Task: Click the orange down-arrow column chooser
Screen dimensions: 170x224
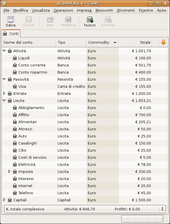Action: coord(163,42)
